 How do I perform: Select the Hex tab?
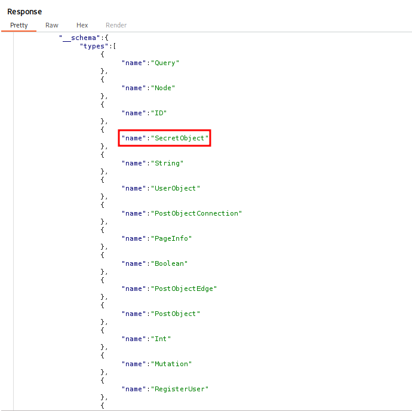pos(82,25)
